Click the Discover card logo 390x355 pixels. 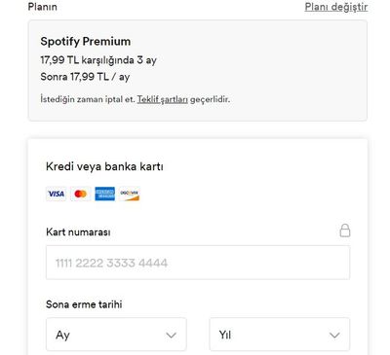[x=129, y=194]
